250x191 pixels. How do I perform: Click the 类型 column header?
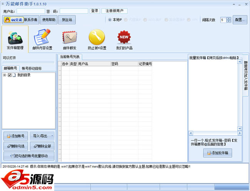coord(73,64)
